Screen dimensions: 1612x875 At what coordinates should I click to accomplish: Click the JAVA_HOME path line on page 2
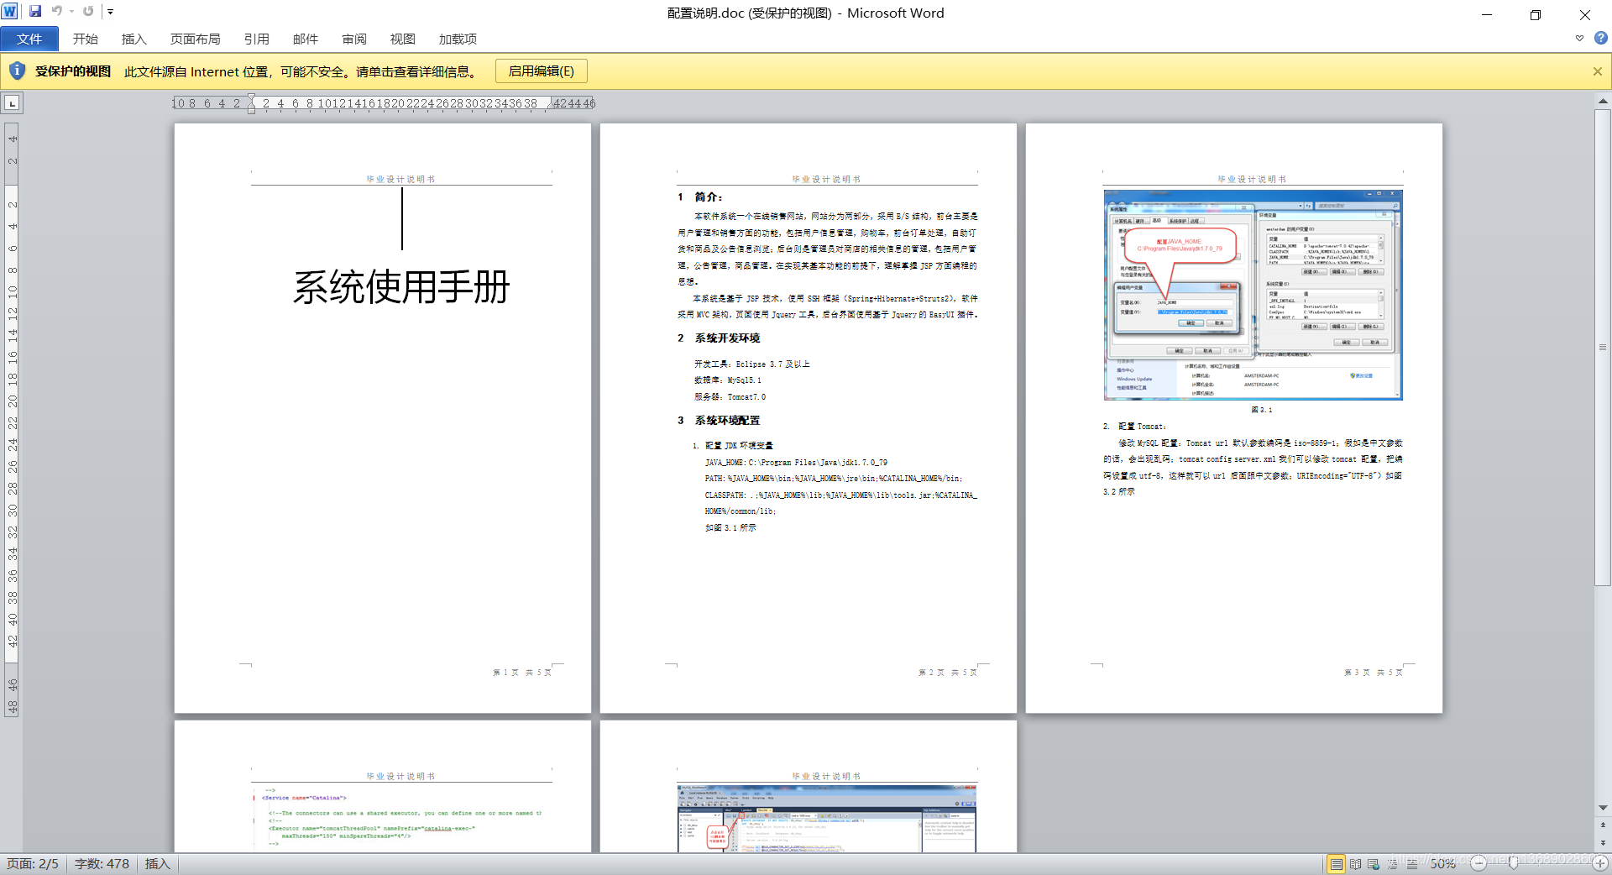click(796, 463)
